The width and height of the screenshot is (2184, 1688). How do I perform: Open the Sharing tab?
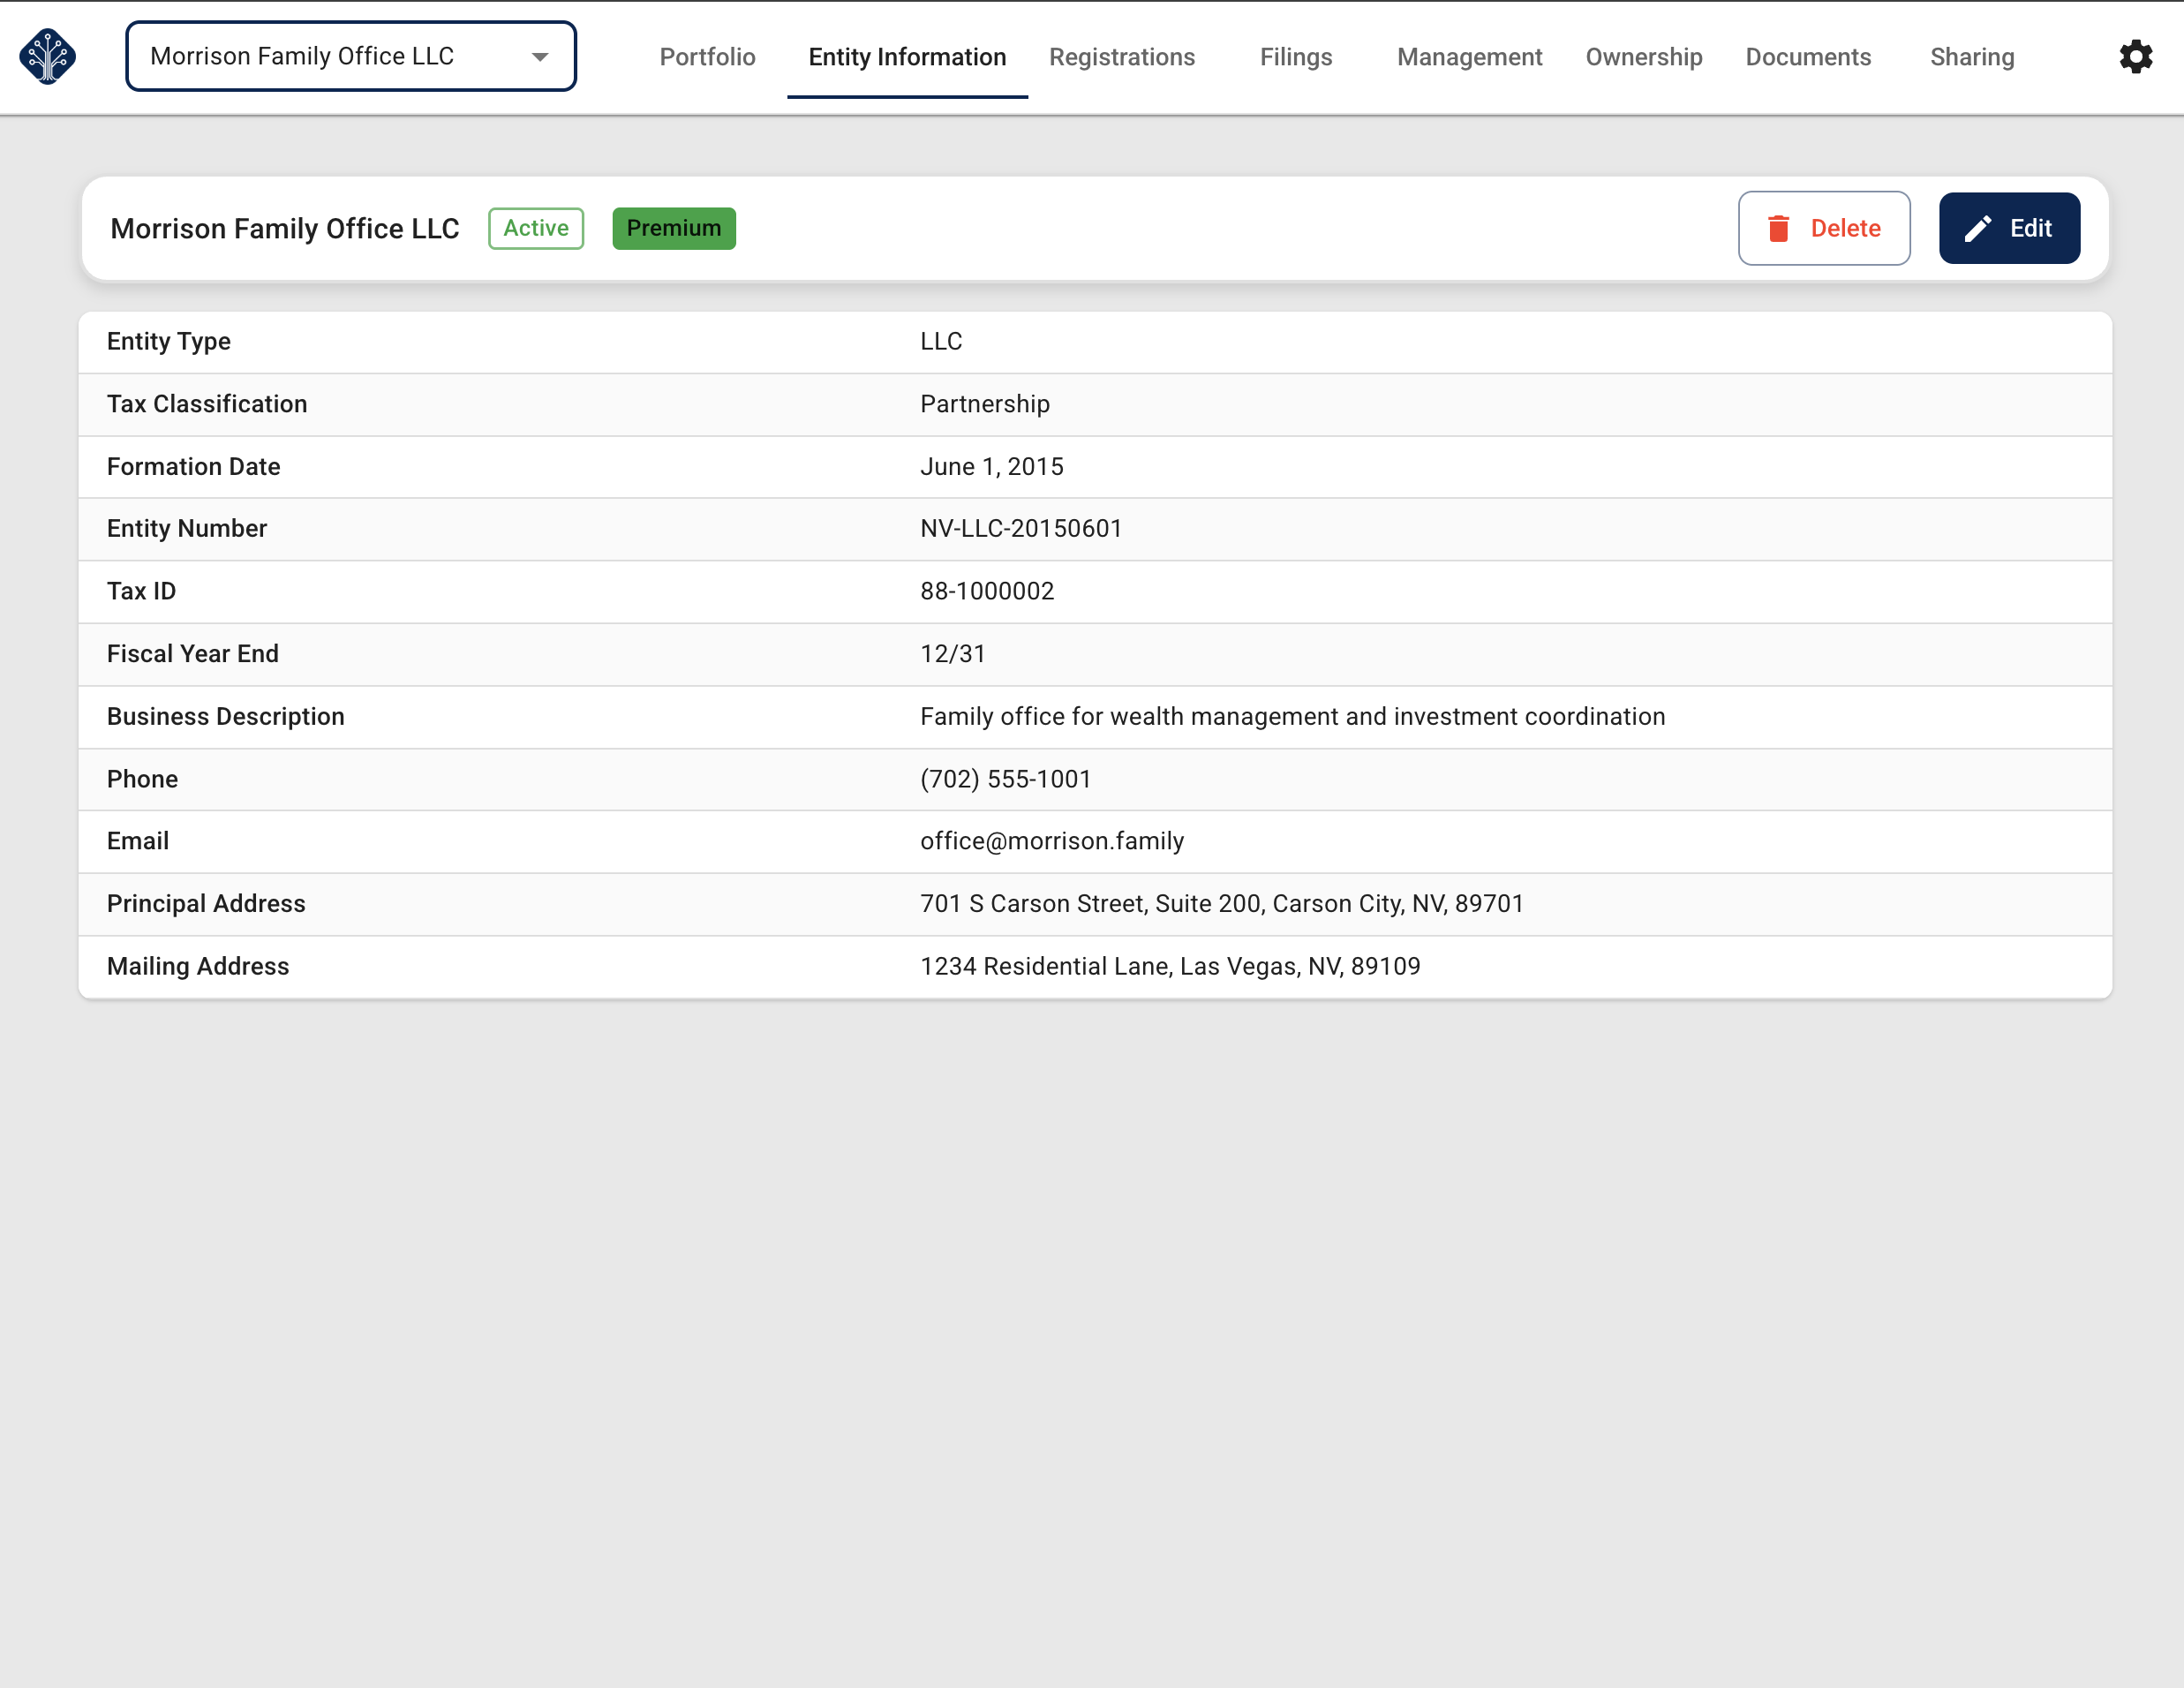tap(1971, 57)
